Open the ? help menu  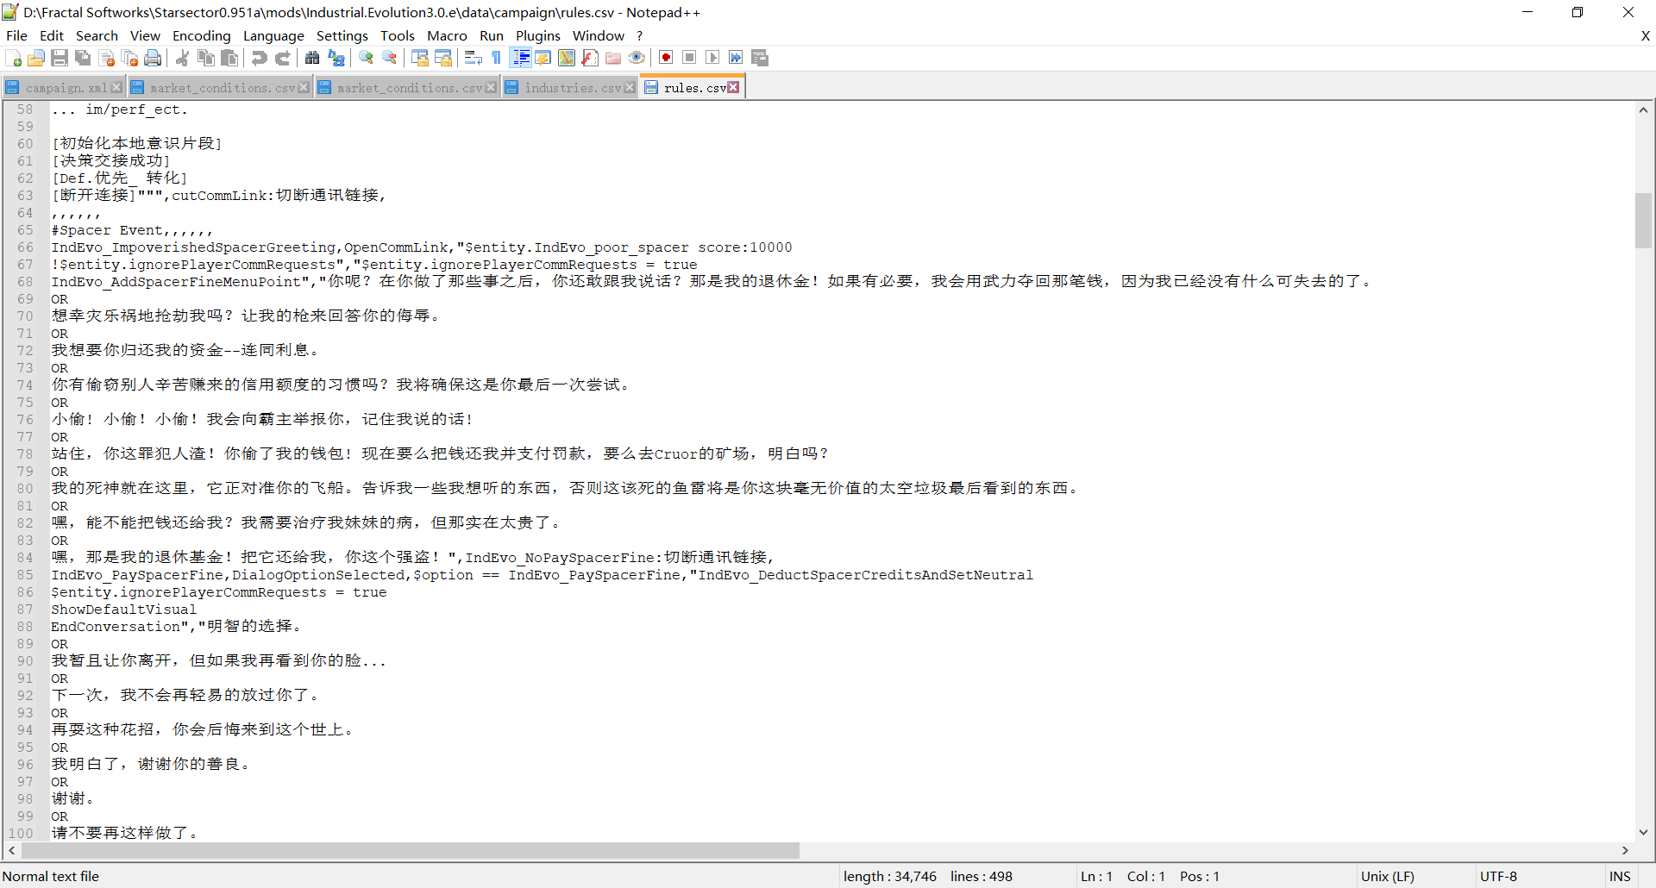coord(640,35)
